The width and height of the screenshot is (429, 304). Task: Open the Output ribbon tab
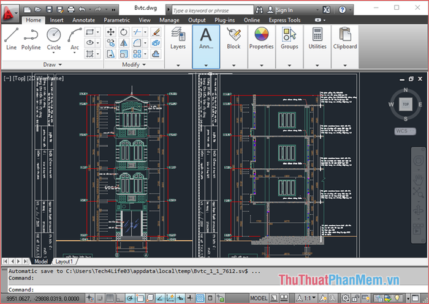[x=197, y=20]
